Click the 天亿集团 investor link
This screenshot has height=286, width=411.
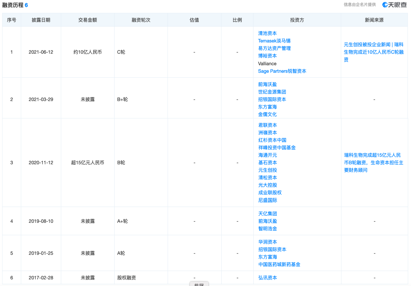coord(267,214)
